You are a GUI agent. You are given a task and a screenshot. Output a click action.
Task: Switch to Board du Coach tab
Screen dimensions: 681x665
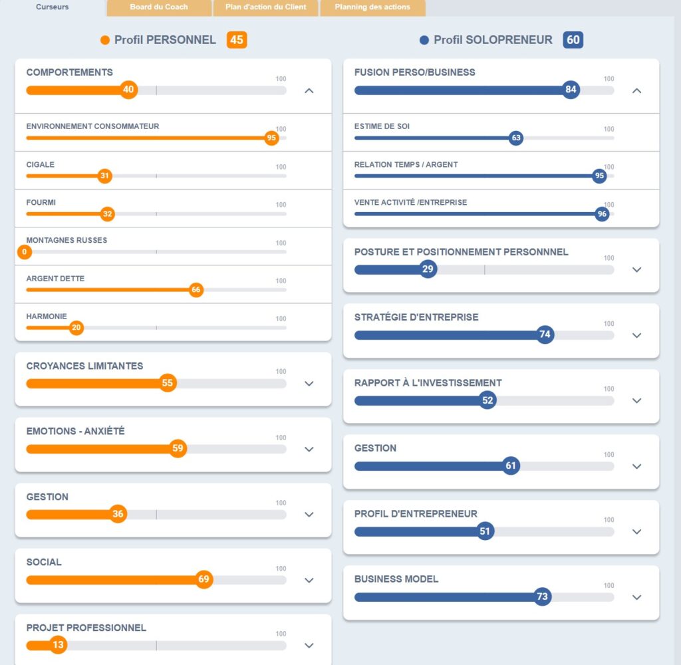pyautogui.click(x=159, y=7)
